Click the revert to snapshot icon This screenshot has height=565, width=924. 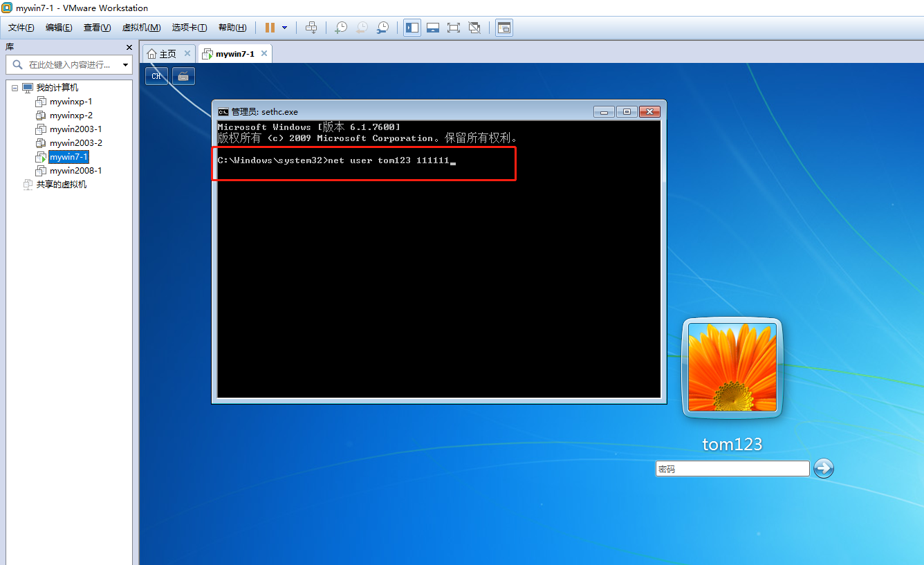362,28
